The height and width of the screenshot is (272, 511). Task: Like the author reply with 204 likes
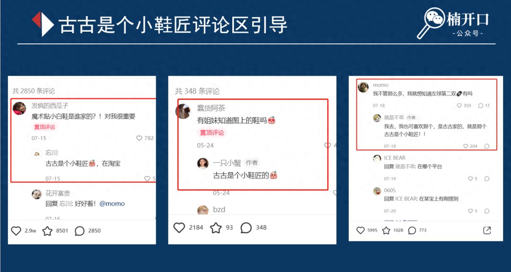466,146
